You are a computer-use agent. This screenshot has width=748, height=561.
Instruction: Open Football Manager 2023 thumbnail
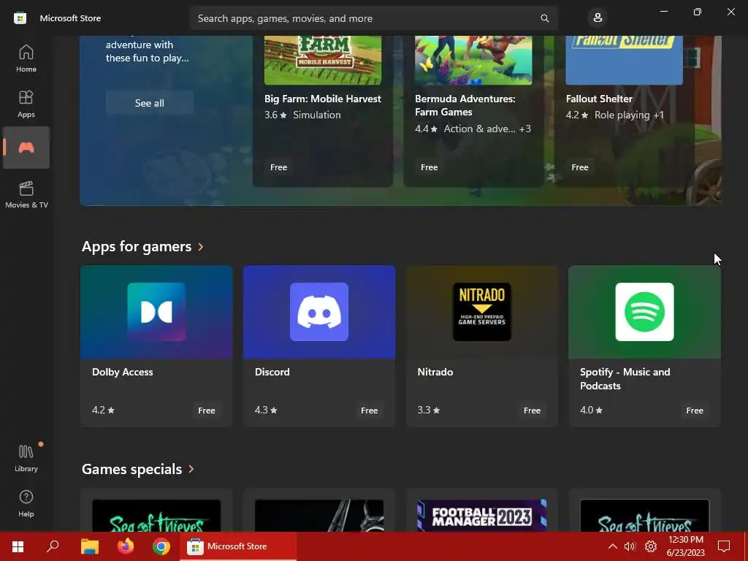482,516
